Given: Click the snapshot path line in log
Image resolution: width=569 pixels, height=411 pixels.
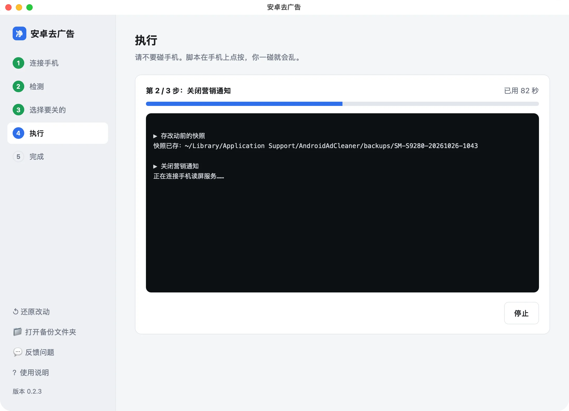Looking at the screenshot, I should pos(316,146).
